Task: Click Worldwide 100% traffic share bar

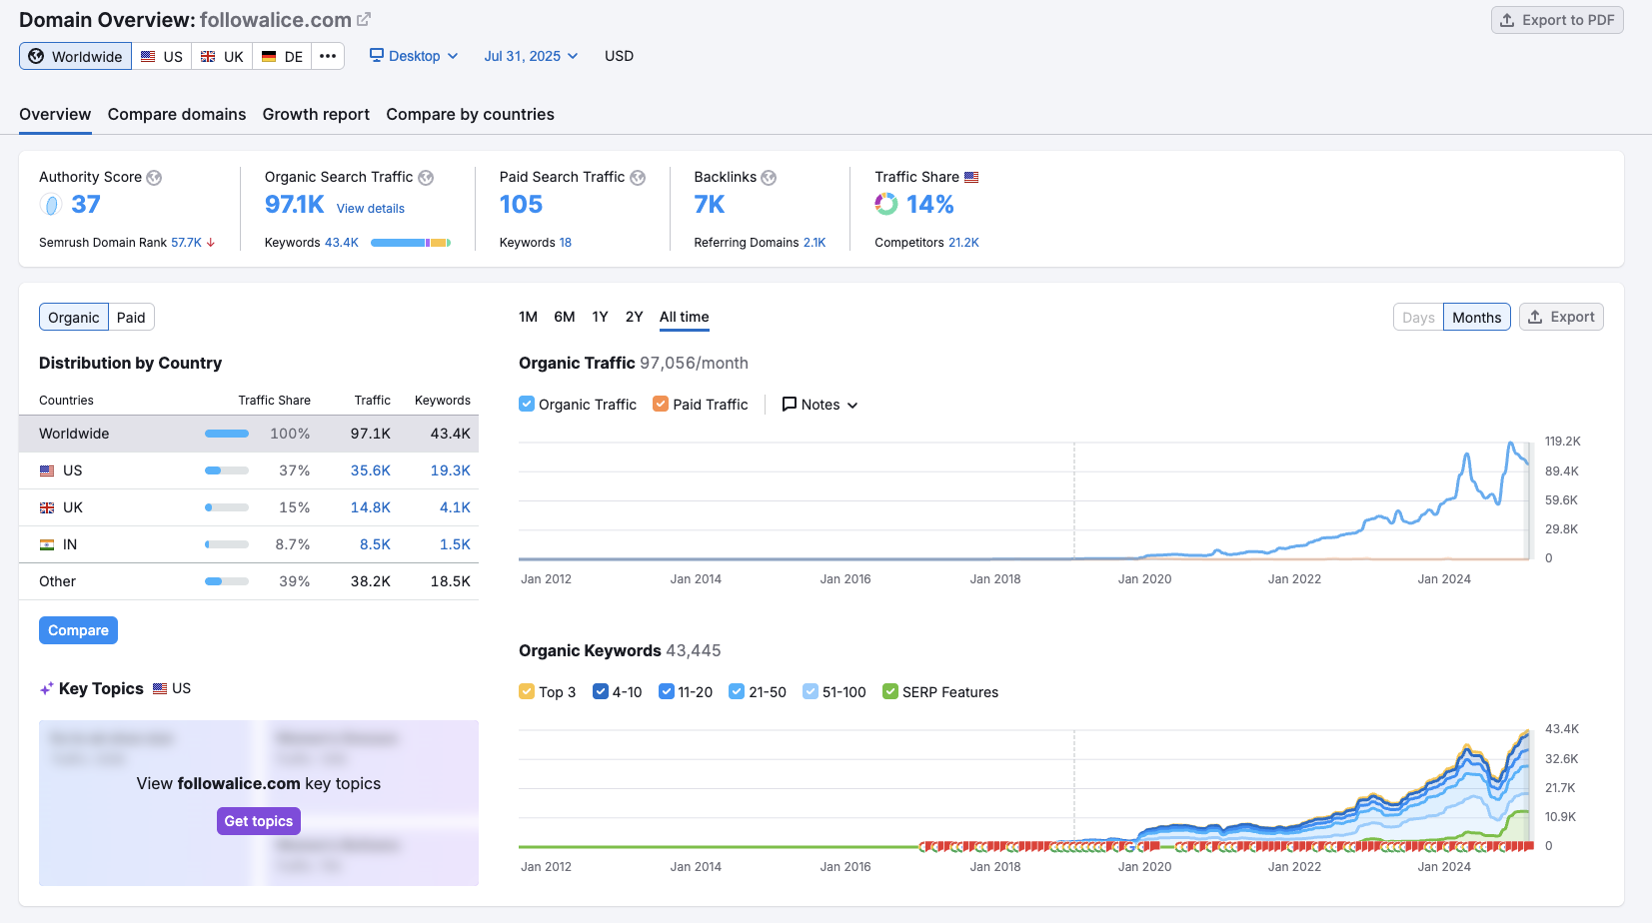Action: point(227,434)
